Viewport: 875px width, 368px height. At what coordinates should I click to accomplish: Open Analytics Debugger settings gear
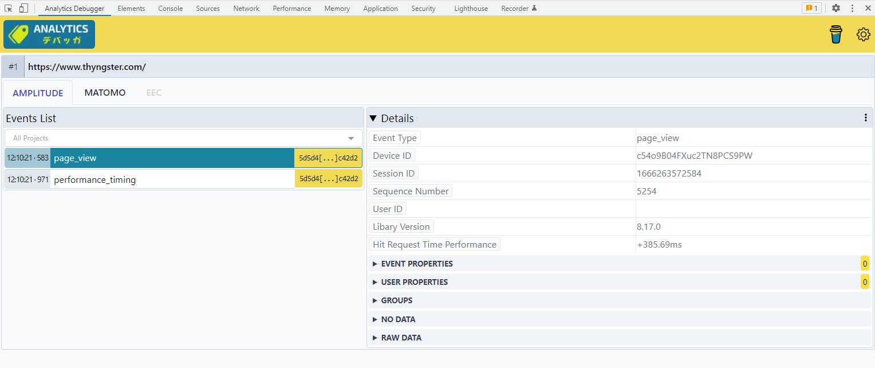[x=863, y=35]
